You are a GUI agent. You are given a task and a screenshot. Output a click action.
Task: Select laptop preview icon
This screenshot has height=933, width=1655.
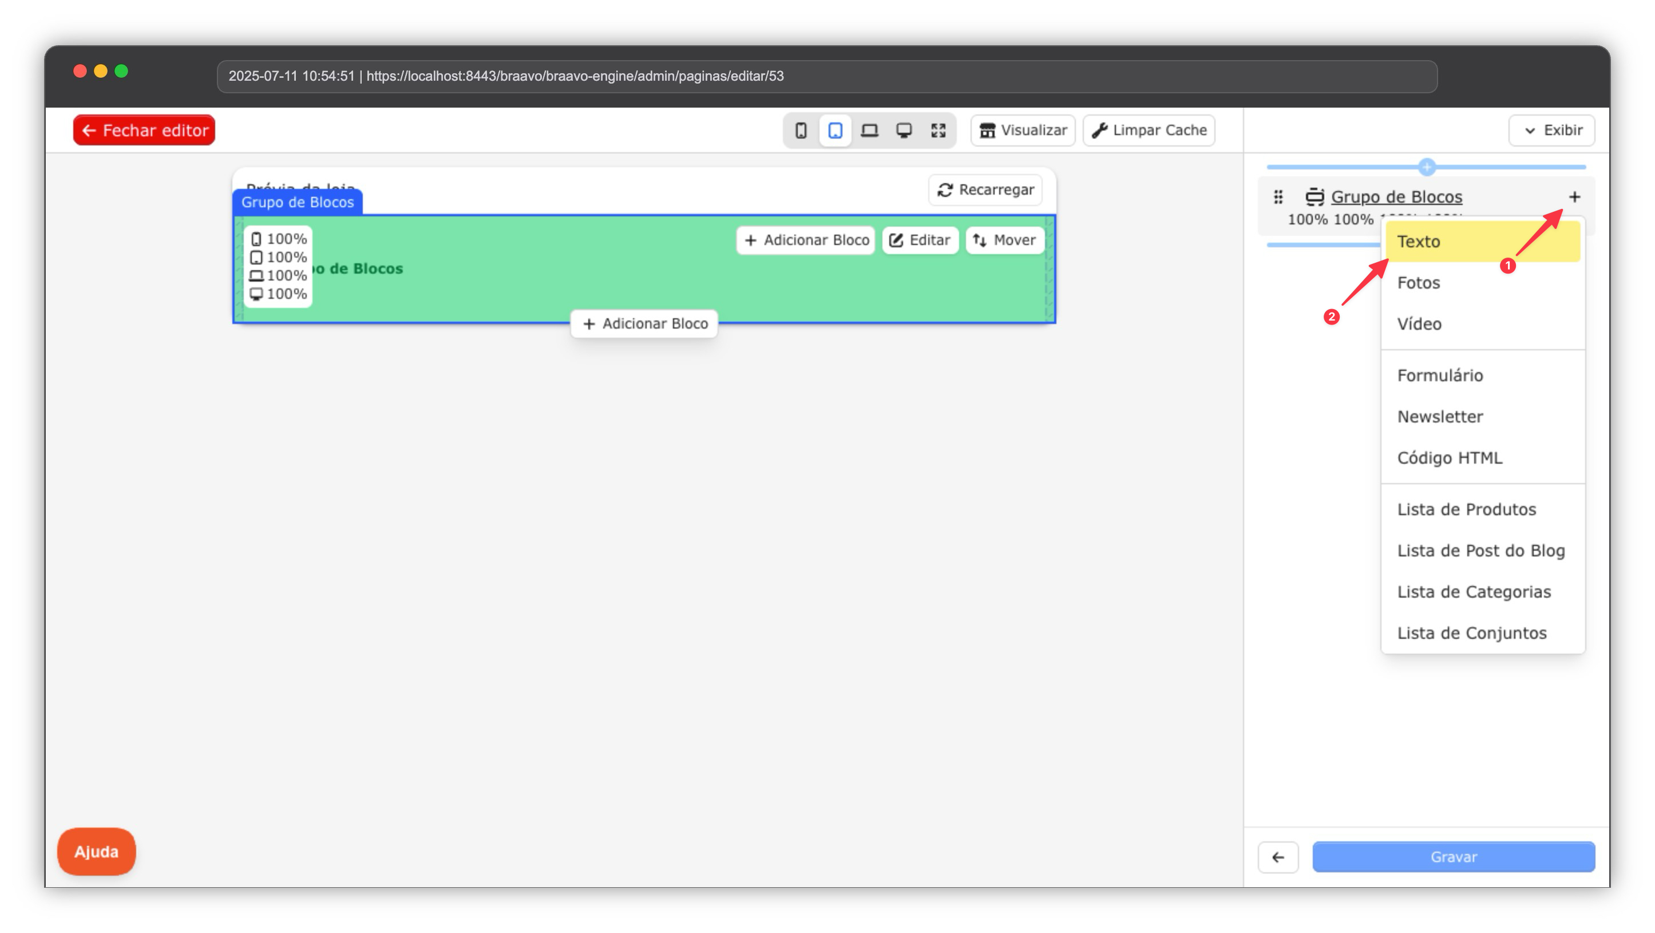[869, 131]
